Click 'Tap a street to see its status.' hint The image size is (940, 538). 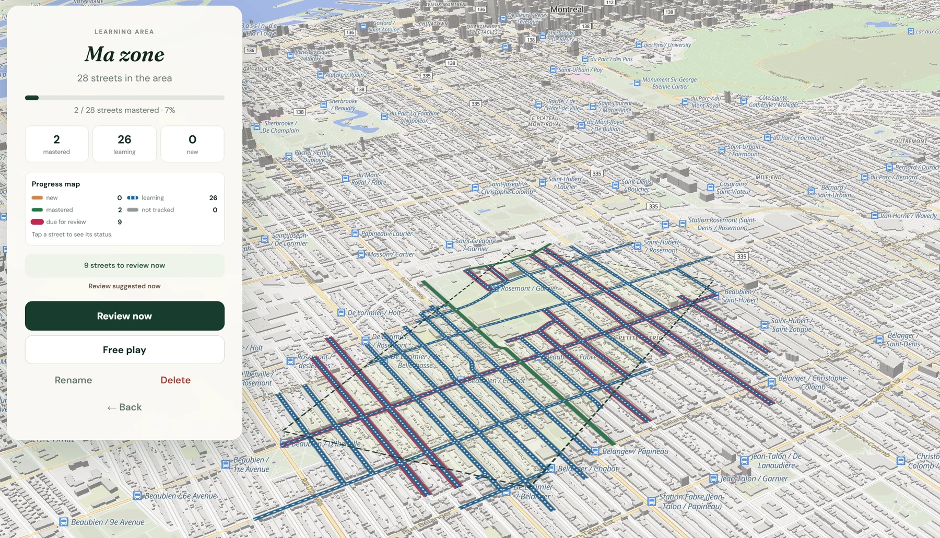click(x=72, y=235)
